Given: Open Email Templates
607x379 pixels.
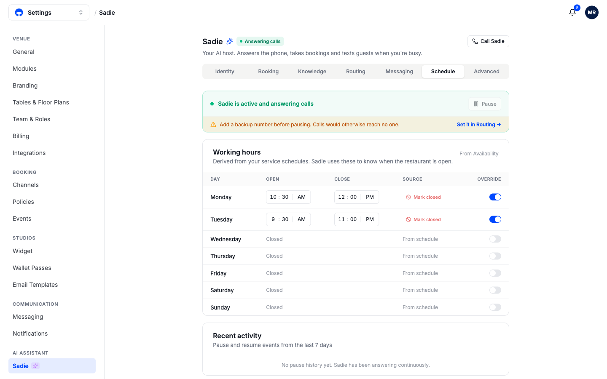Looking at the screenshot, I should (52, 285).
